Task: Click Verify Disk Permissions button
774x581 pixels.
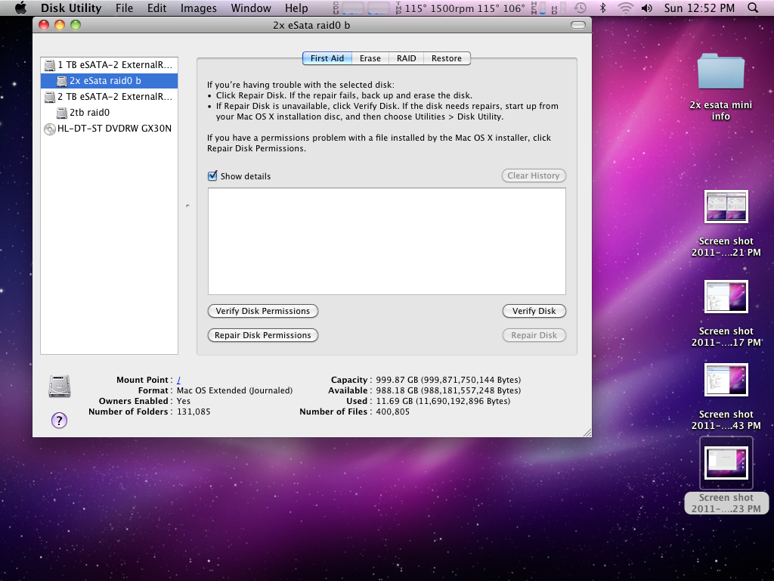Action: coord(263,311)
